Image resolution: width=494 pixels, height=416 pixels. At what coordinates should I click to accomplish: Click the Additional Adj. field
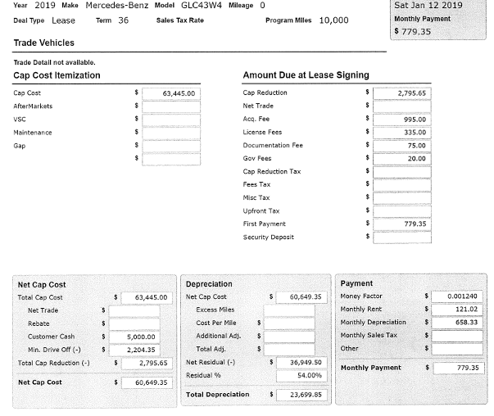[289, 337]
